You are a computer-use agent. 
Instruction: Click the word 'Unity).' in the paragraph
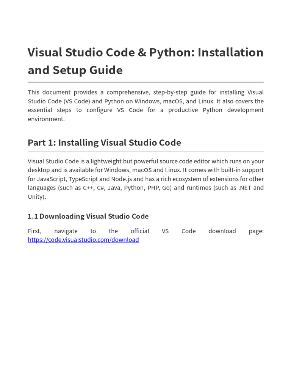tap(37, 197)
